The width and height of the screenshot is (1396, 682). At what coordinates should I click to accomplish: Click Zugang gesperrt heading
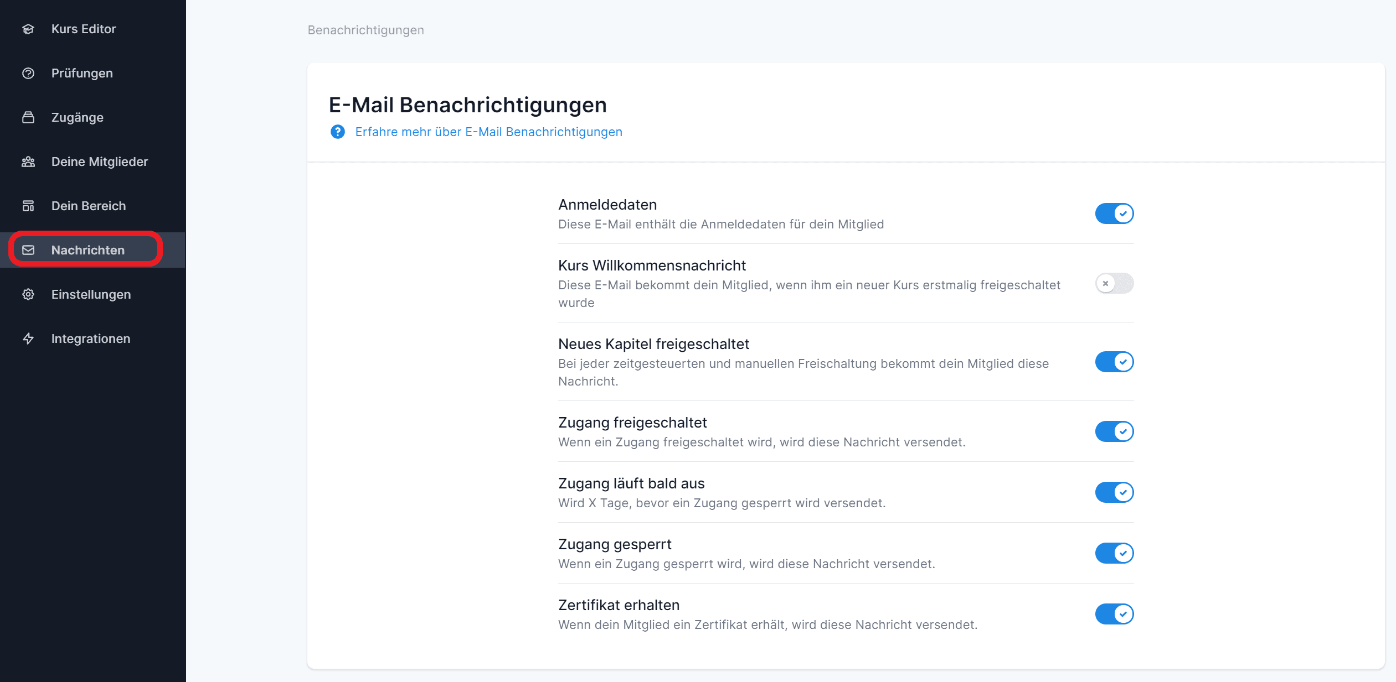click(615, 544)
